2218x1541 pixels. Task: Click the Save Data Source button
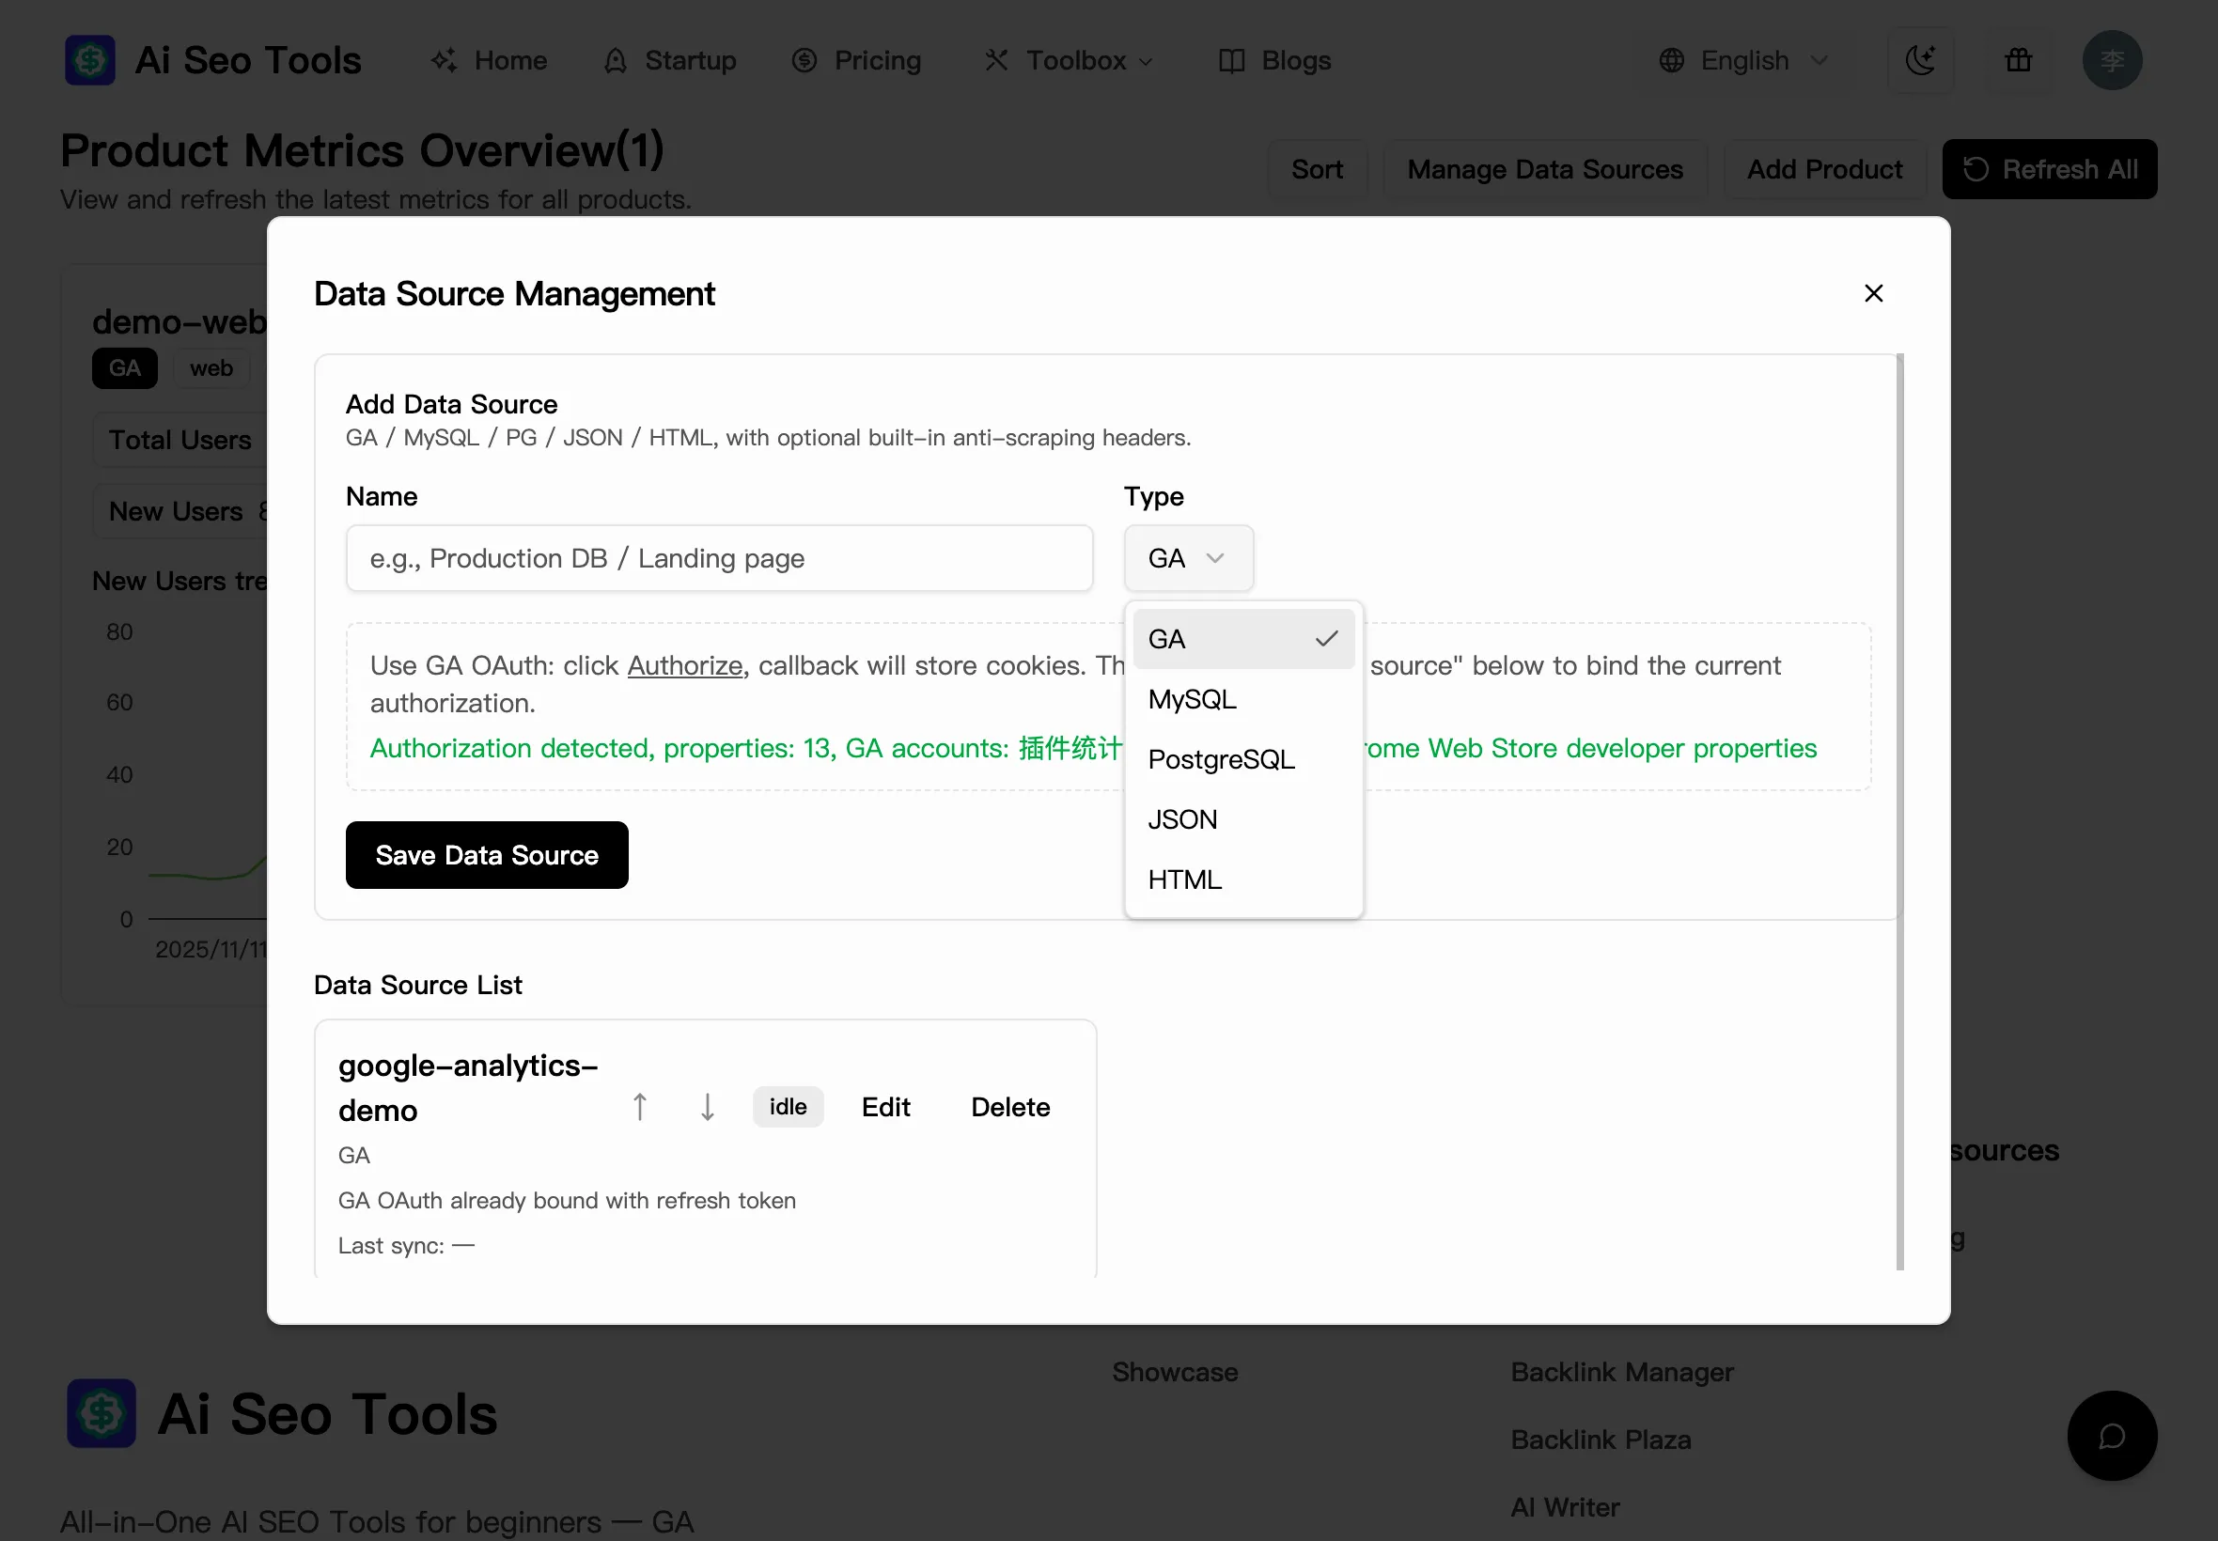(x=486, y=854)
